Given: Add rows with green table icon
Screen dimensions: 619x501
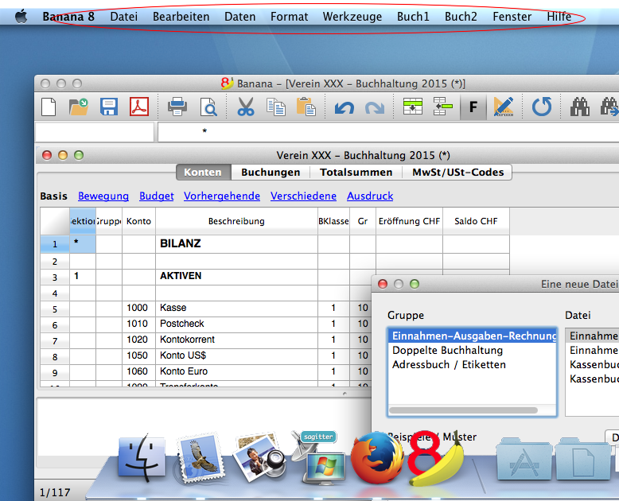Looking at the screenshot, I should click(x=413, y=107).
